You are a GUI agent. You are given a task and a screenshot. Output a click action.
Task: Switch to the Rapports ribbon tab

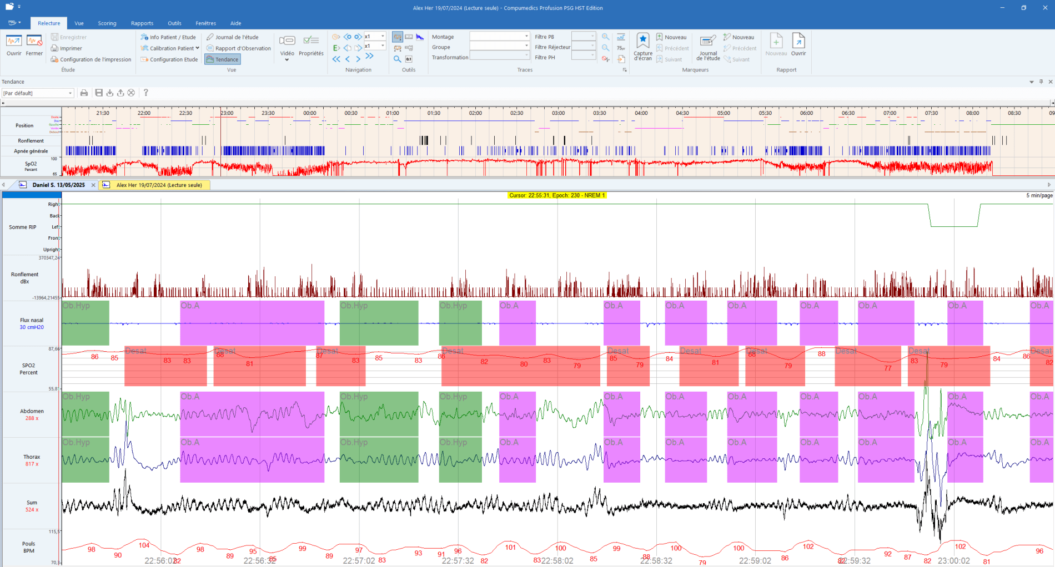coord(142,23)
